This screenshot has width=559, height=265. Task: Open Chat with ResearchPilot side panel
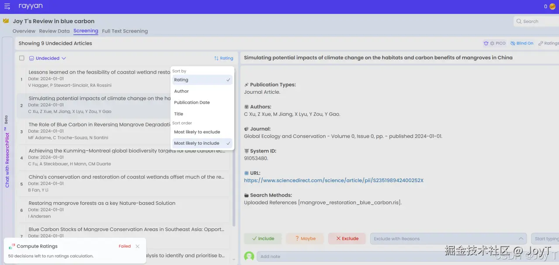7,151
